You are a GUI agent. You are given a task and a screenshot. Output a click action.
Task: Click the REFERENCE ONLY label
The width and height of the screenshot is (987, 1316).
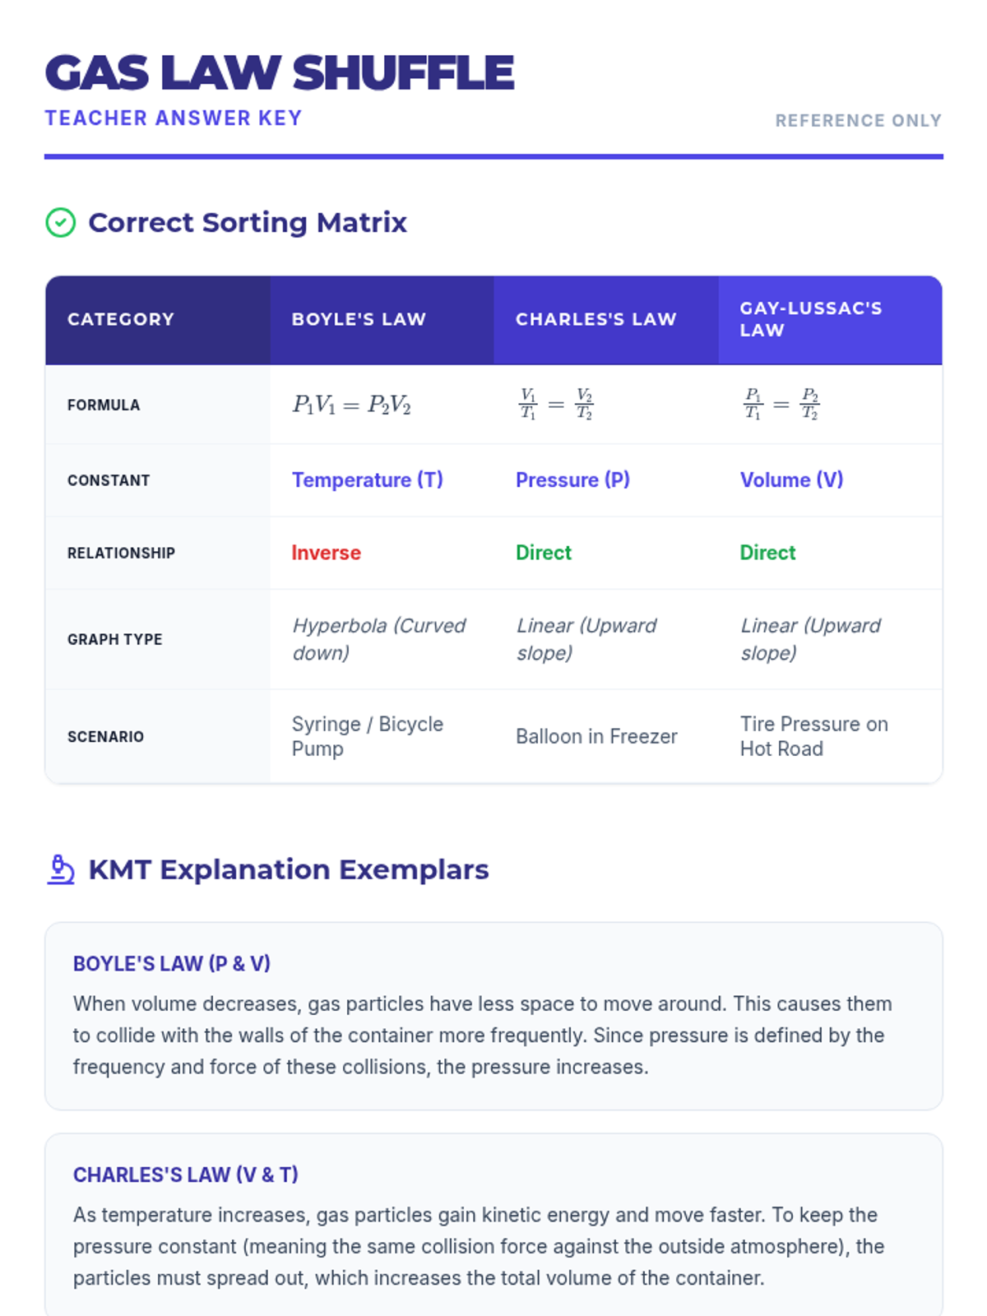(858, 121)
